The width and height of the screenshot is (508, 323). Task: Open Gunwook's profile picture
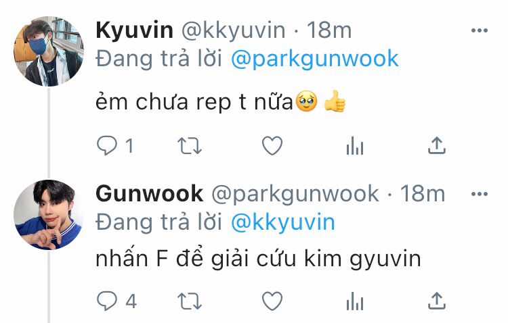[x=49, y=215]
